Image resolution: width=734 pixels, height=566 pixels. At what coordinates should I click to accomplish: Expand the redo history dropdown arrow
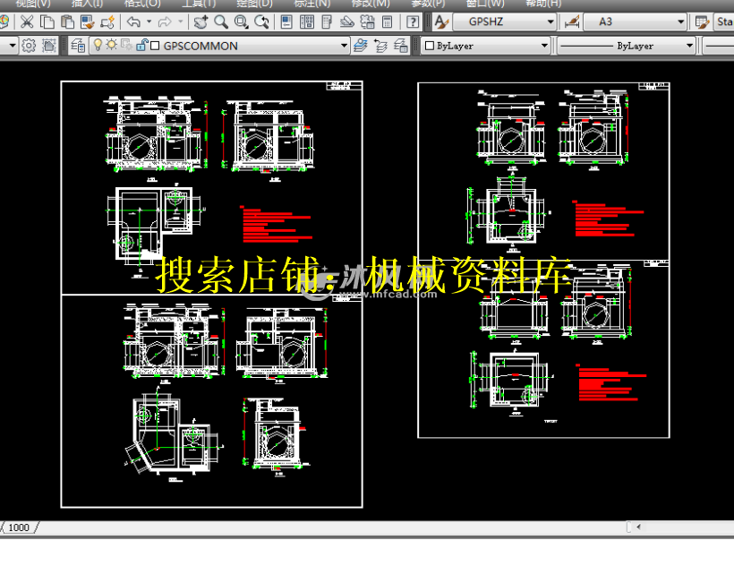click(x=180, y=21)
